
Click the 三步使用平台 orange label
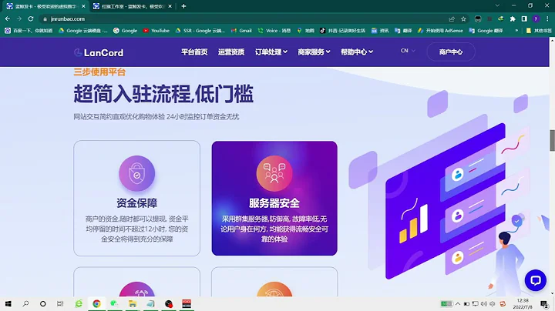pyautogui.click(x=99, y=72)
